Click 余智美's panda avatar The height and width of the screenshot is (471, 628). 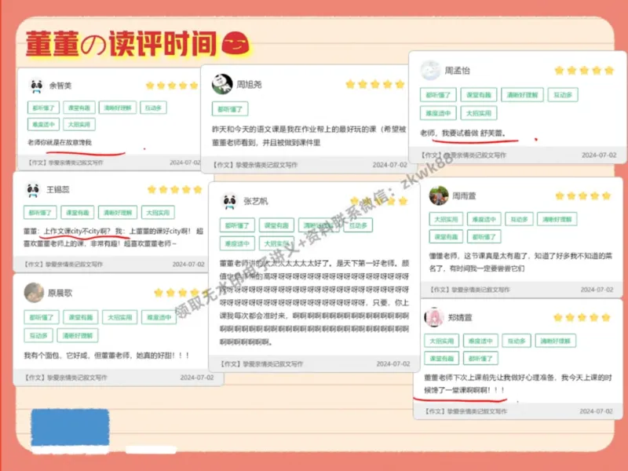tap(37, 86)
